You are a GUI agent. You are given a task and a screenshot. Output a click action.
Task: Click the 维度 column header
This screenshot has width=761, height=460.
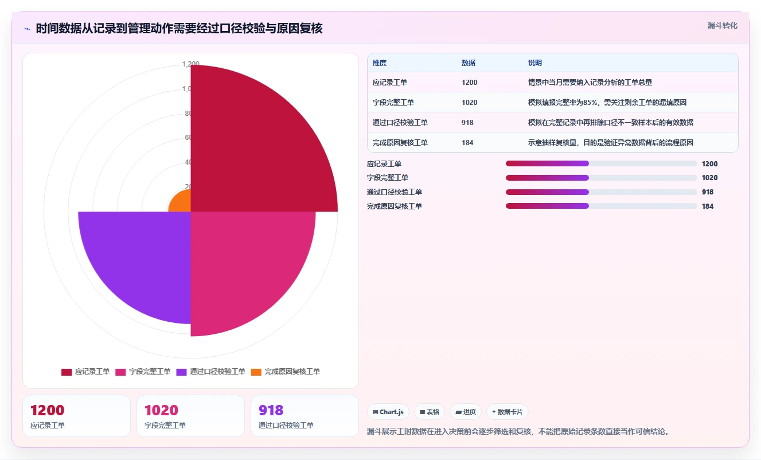[x=380, y=63]
